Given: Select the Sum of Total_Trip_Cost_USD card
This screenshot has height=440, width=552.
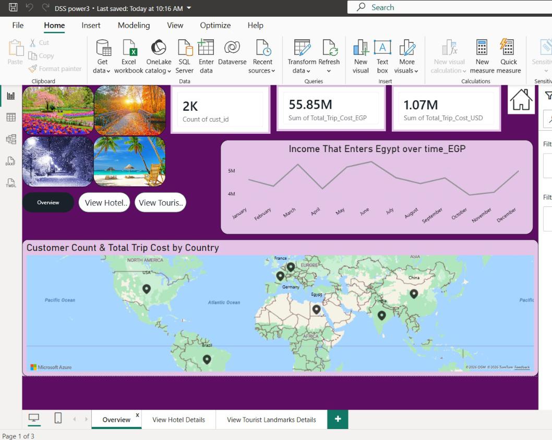Looking at the screenshot, I should pyautogui.click(x=447, y=109).
